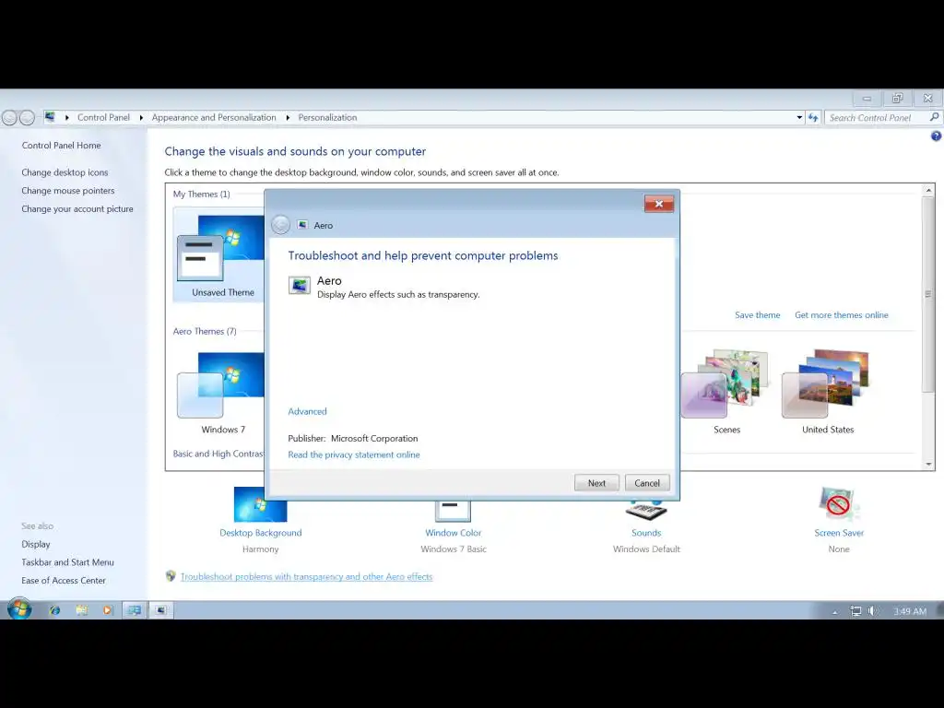
Task: Choose the United States theme
Action: pyautogui.click(x=827, y=393)
